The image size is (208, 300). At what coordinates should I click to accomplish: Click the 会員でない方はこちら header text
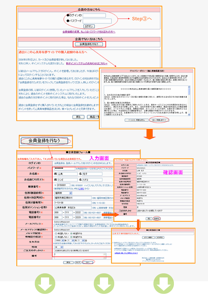click(89, 39)
